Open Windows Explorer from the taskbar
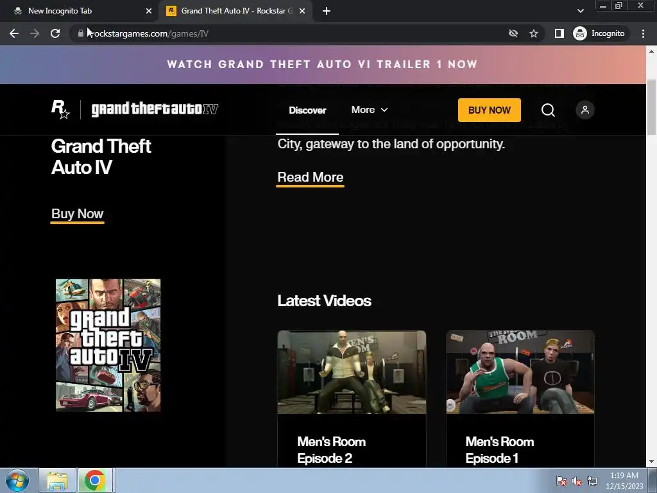Screen dimensions: 657x493 tap(57, 480)
